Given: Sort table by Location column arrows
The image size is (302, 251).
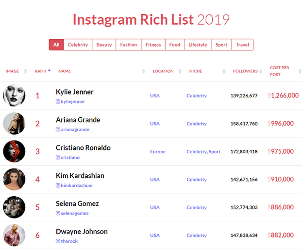Looking at the screenshot, I should click(x=180, y=71).
